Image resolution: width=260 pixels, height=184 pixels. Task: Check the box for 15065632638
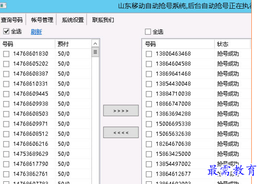[149, 134]
